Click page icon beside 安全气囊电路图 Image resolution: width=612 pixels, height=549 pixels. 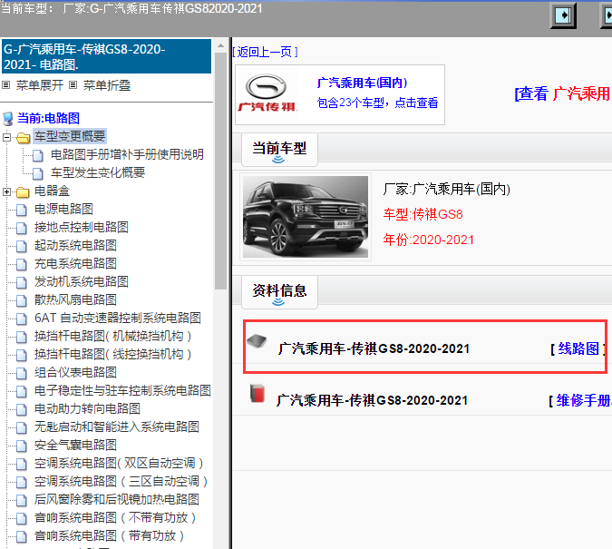pos(22,446)
